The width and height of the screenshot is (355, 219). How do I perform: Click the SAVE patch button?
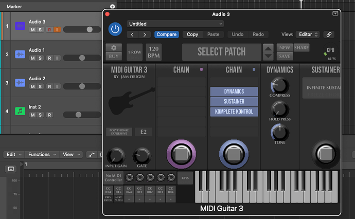click(x=285, y=57)
